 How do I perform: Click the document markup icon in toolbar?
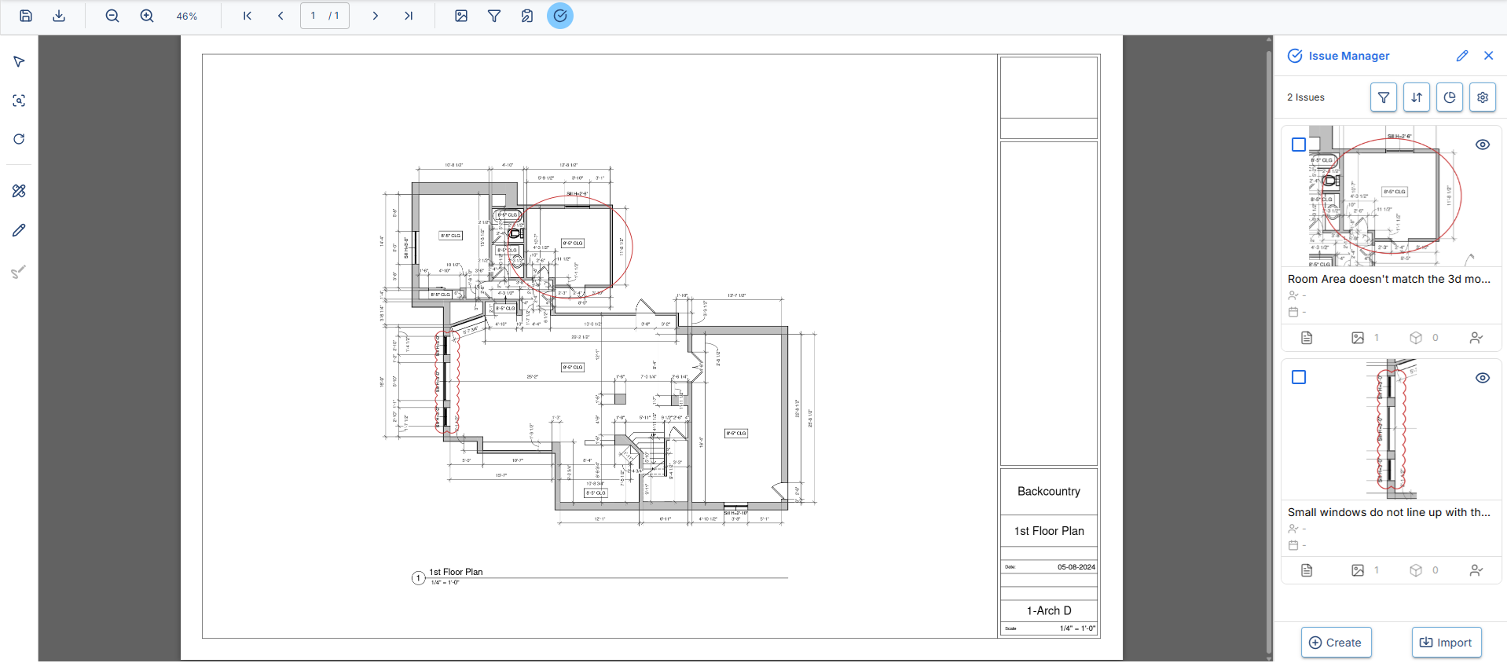527,16
